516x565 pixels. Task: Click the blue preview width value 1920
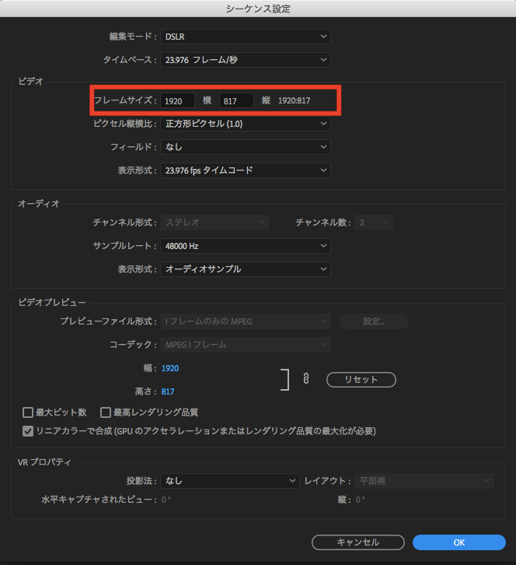pyautogui.click(x=170, y=368)
